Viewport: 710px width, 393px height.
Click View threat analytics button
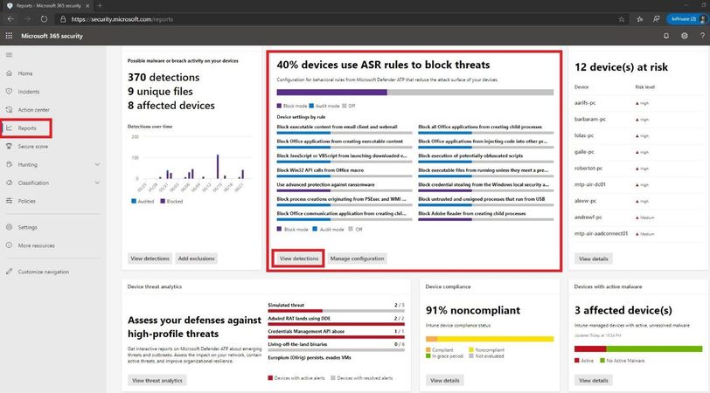pos(157,381)
